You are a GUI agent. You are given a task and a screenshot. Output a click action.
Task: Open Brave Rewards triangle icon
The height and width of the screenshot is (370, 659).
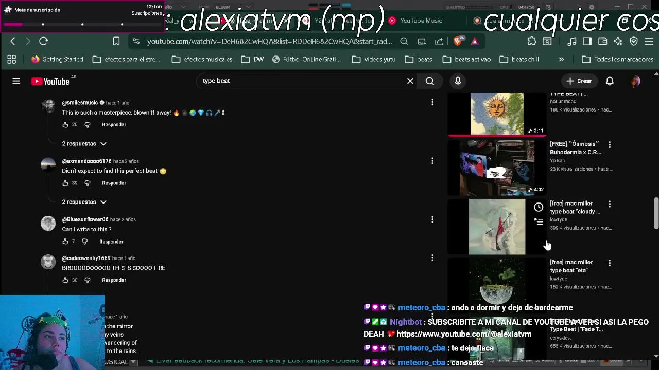(475, 41)
